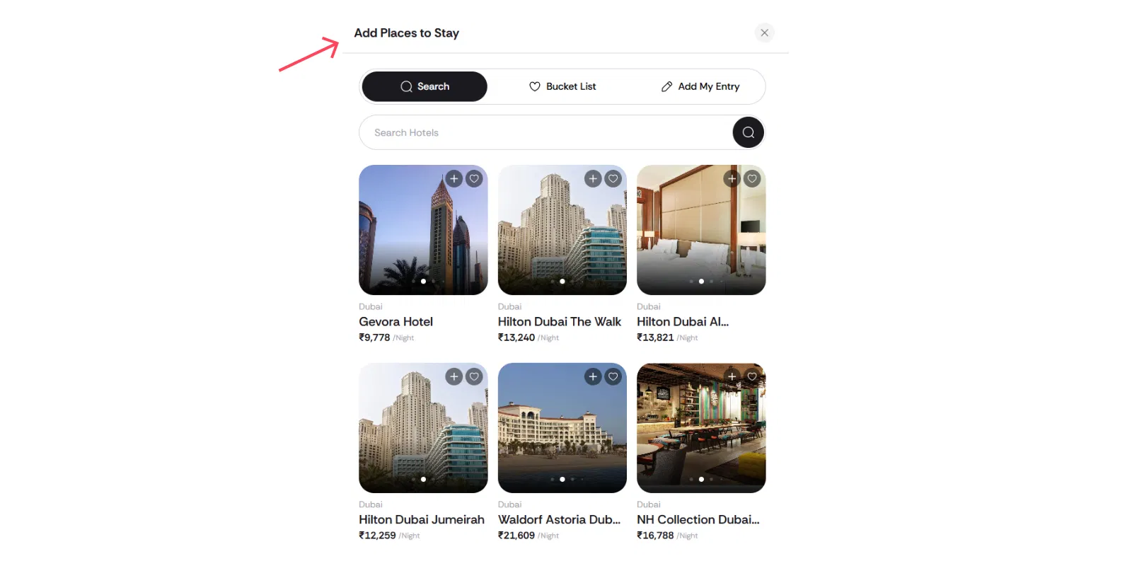Heart the NH Collection Dubai hotel

tap(753, 377)
